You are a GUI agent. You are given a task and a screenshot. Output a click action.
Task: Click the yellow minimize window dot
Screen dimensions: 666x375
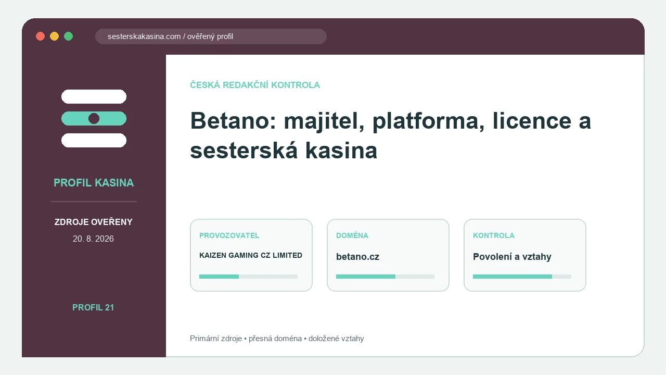pos(54,36)
